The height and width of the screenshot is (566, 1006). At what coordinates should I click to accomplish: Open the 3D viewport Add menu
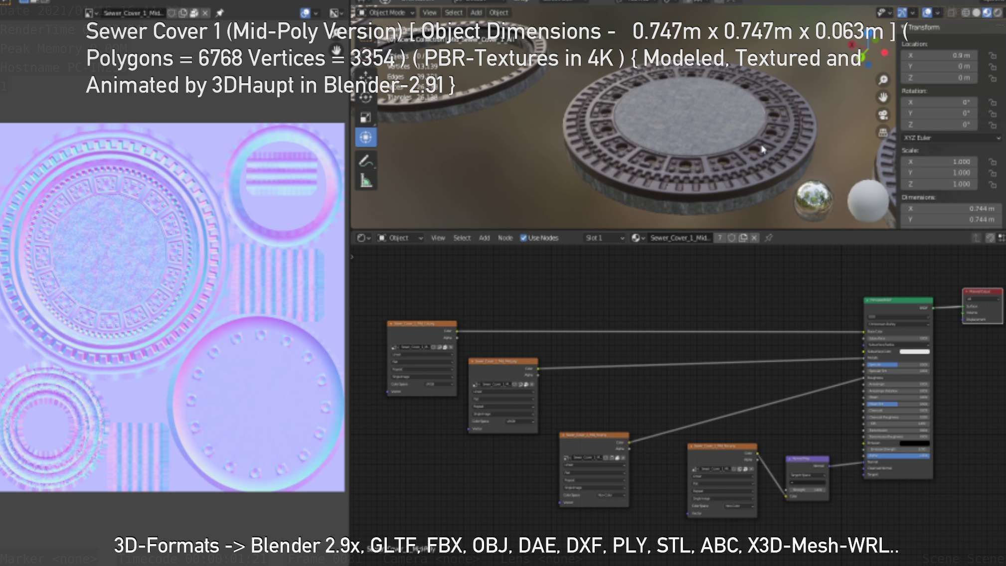click(476, 13)
